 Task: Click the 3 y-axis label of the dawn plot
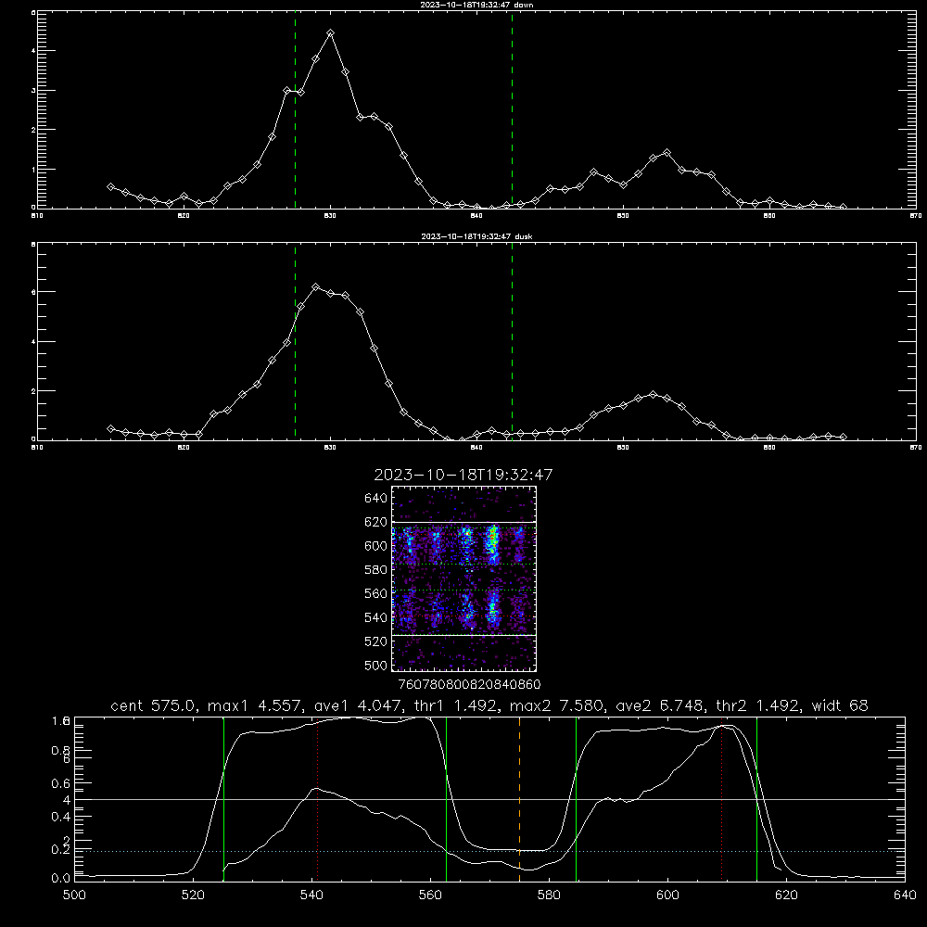33,91
